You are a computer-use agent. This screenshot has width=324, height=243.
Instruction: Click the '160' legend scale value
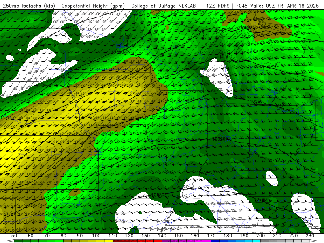click(x=195, y=236)
